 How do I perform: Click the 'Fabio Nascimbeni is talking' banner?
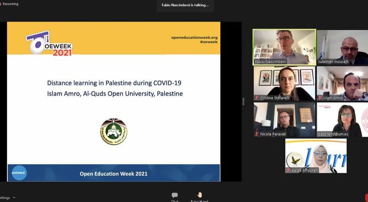pos(185,5)
